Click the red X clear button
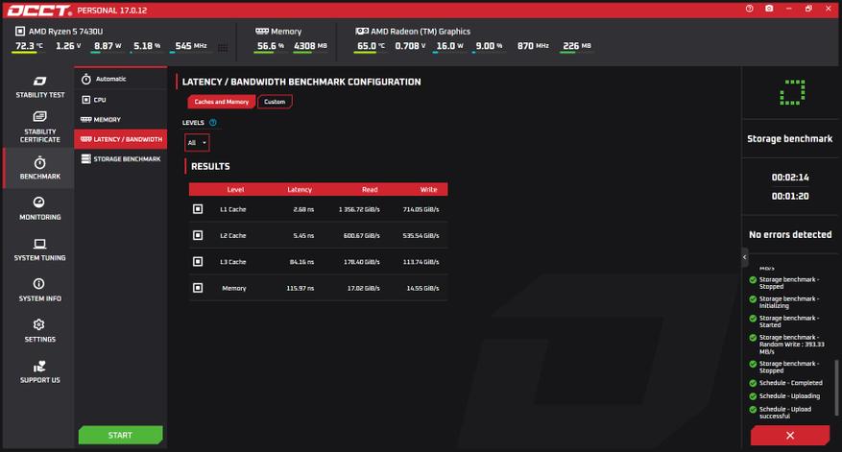842x452 pixels. coord(790,436)
